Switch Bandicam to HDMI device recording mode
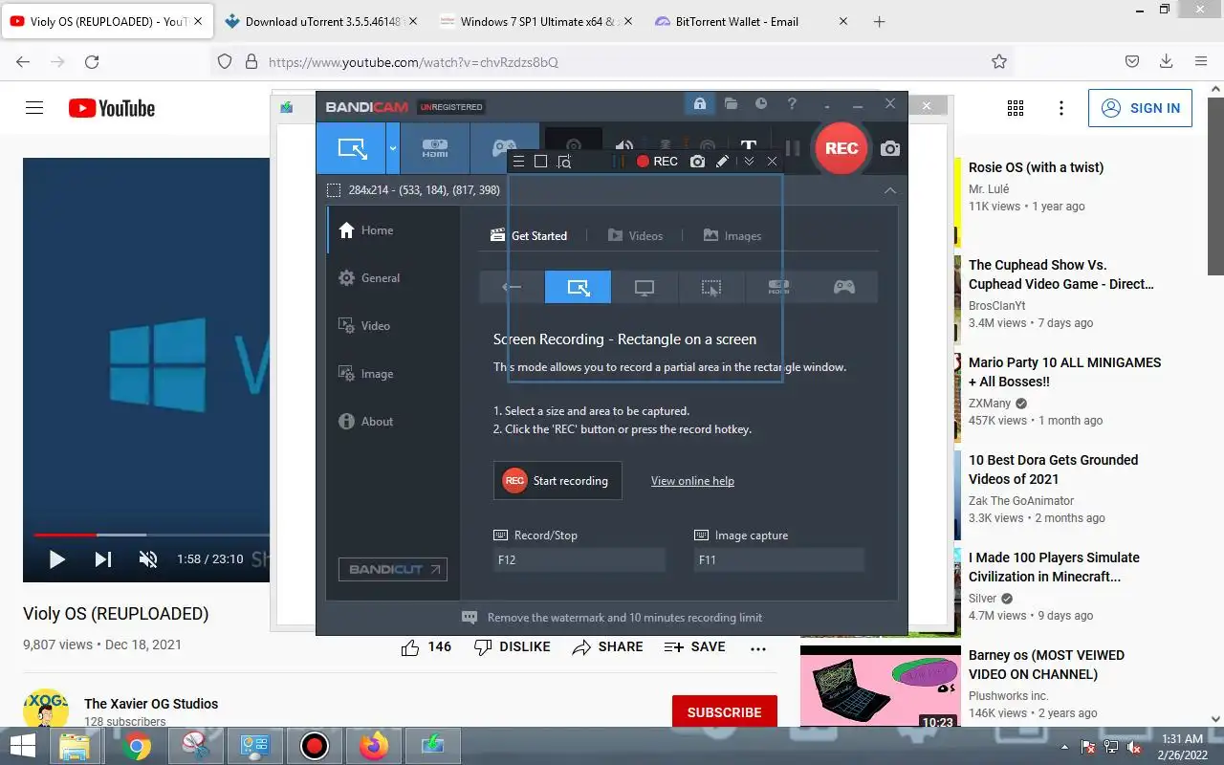This screenshot has height=765, width=1224. click(x=435, y=148)
